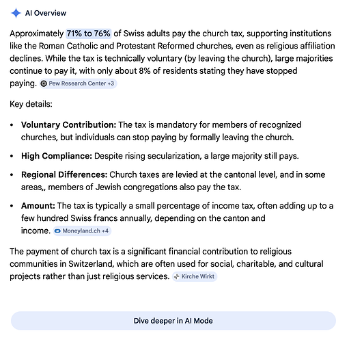The image size is (349, 342).
Task: Click the Amount bold heading
Action: [38, 206]
